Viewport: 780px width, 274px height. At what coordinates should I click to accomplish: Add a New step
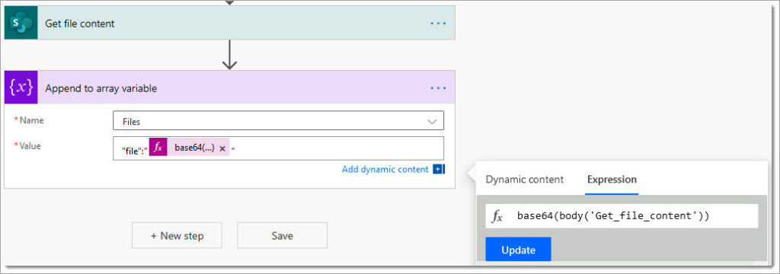pos(177,235)
